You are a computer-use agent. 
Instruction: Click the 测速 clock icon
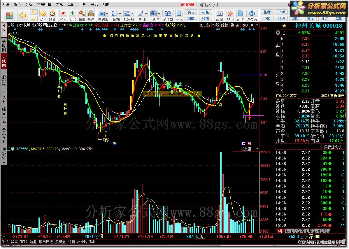(52, 14)
